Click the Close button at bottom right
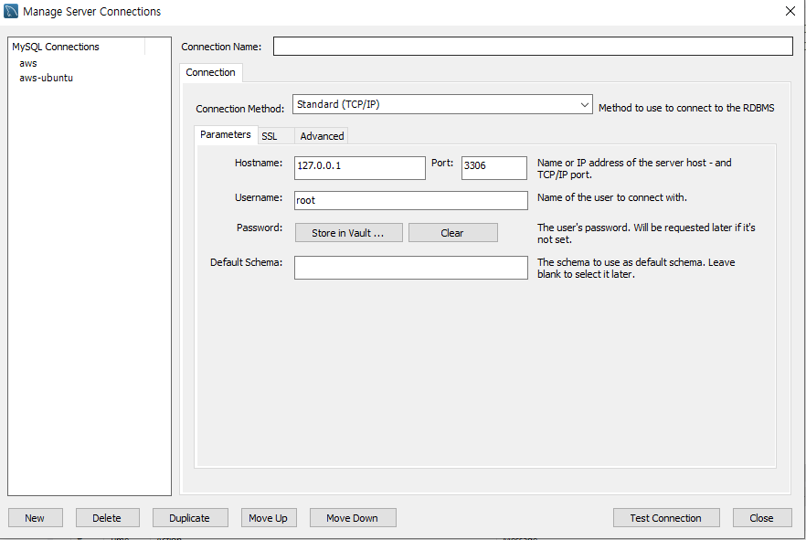Screen dimensions: 806x540 tap(762, 518)
